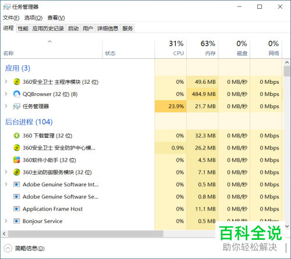The image size is (291, 259).
Task: Select the 进程 tab
Action: point(8,29)
